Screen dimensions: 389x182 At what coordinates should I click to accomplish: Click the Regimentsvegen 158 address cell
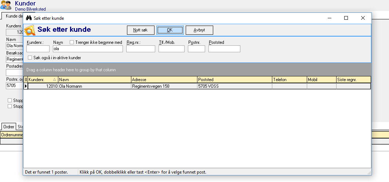164,86
